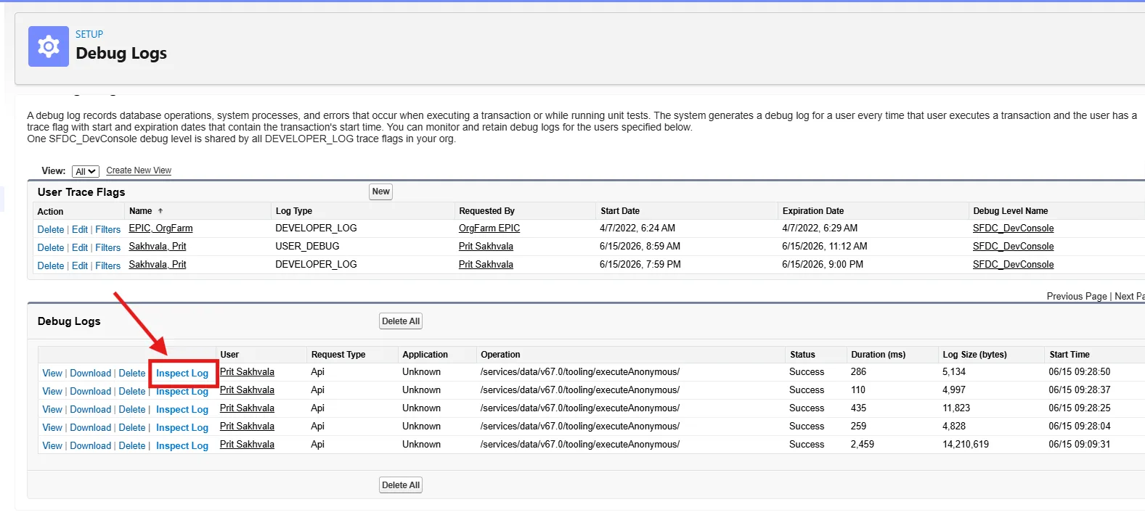Delete the log from 09:28:50
Viewport: 1145px width, 515px height.
132,373
